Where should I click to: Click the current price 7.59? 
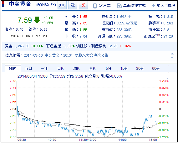pos(25,20)
